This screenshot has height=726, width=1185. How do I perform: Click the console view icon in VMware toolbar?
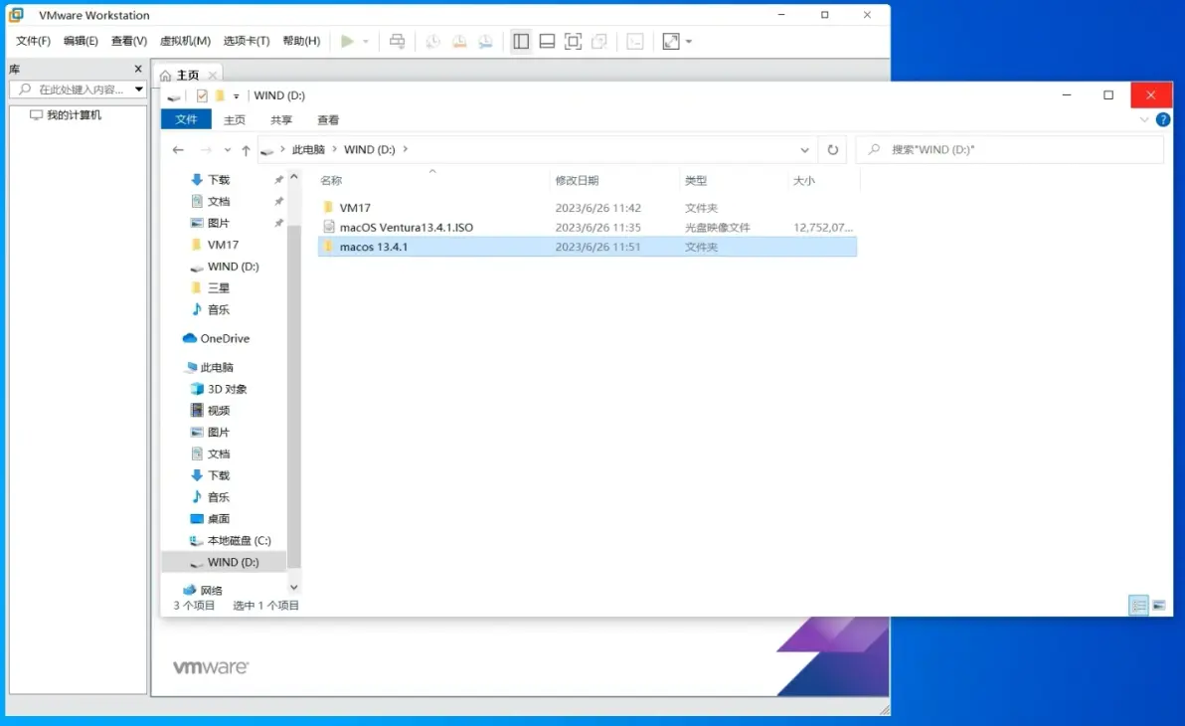[x=635, y=42]
